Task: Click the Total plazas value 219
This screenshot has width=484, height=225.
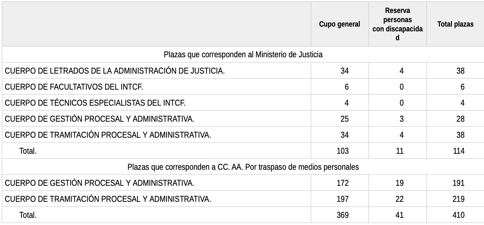Action: click(x=458, y=199)
